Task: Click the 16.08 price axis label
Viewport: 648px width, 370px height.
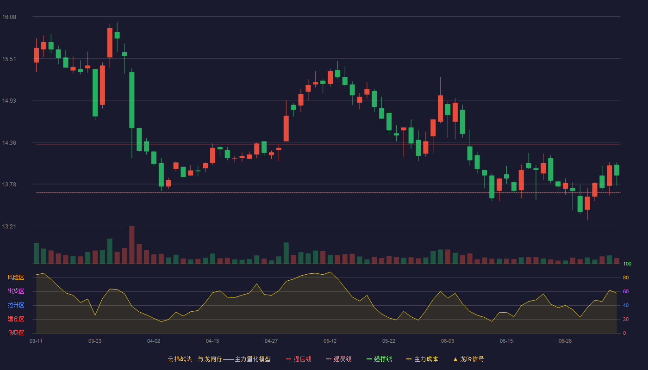Action: pos(9,17)
